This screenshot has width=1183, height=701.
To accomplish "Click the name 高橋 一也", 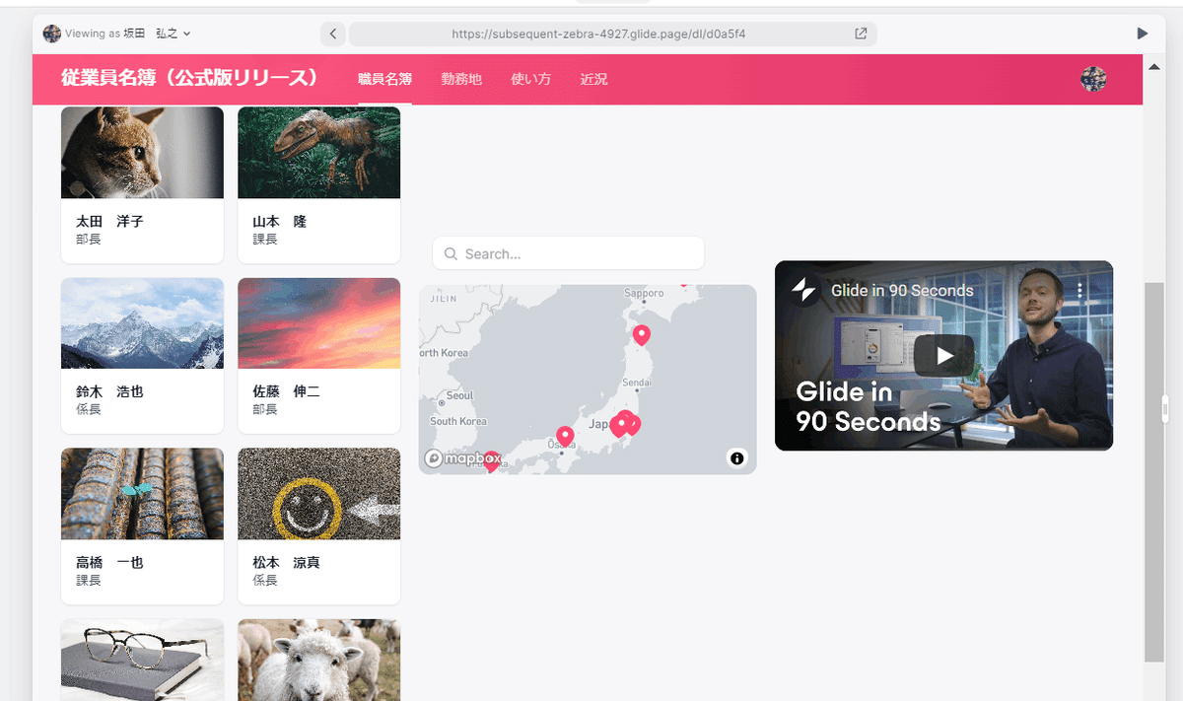I will tap(109, 563).
